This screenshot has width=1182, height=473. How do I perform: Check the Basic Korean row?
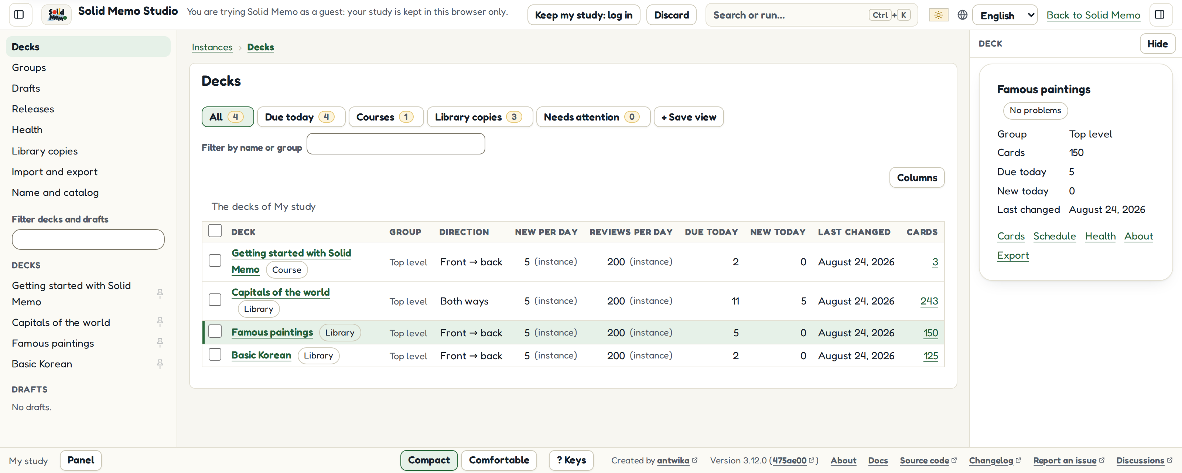click(x=215, y=354)
